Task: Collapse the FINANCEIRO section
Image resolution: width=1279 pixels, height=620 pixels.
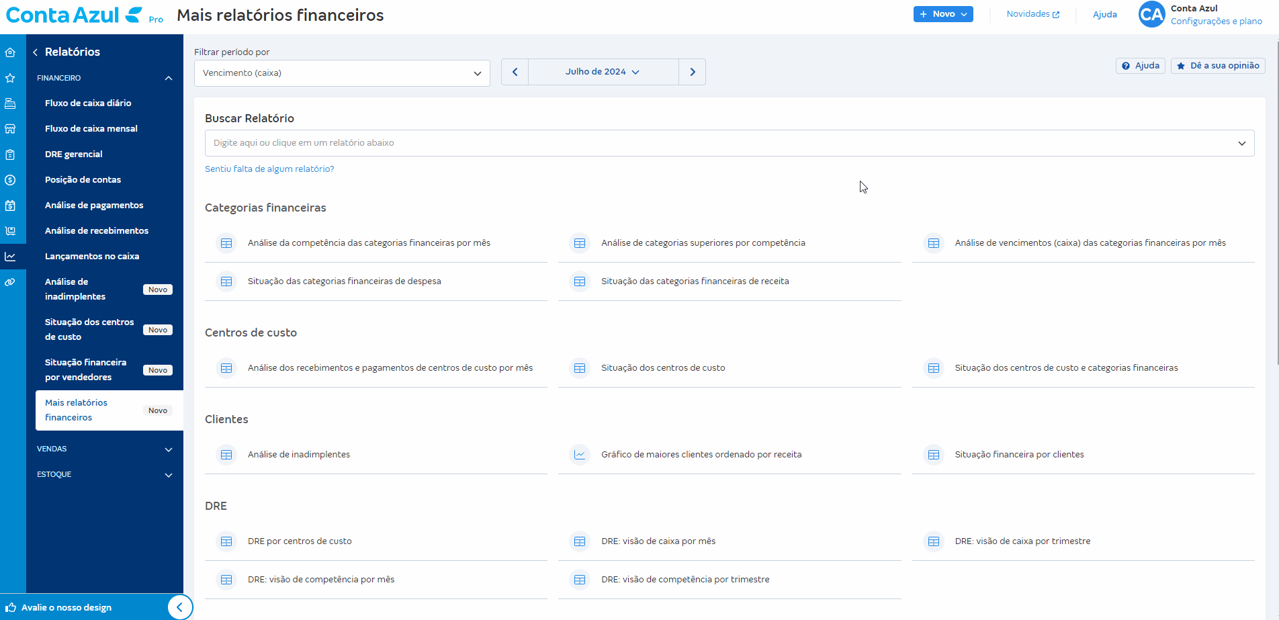Action: point(169,79)
